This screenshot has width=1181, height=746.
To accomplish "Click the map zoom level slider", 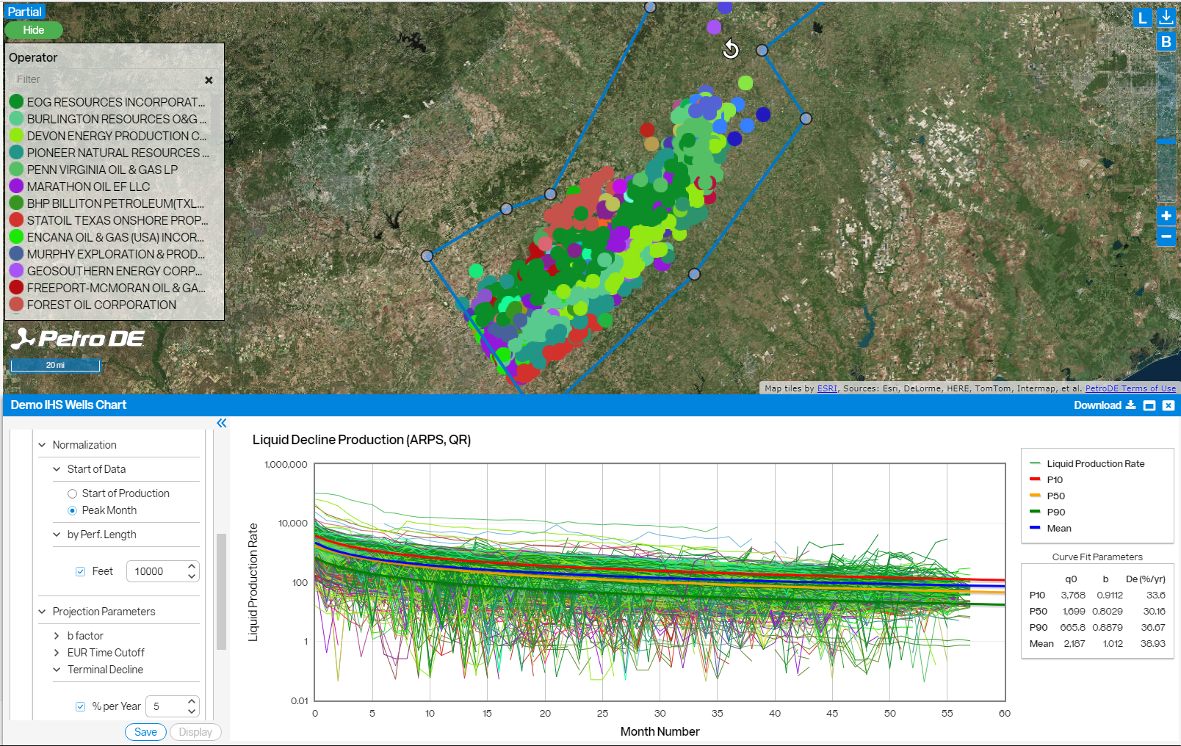I will click(x=1166, y=141).
